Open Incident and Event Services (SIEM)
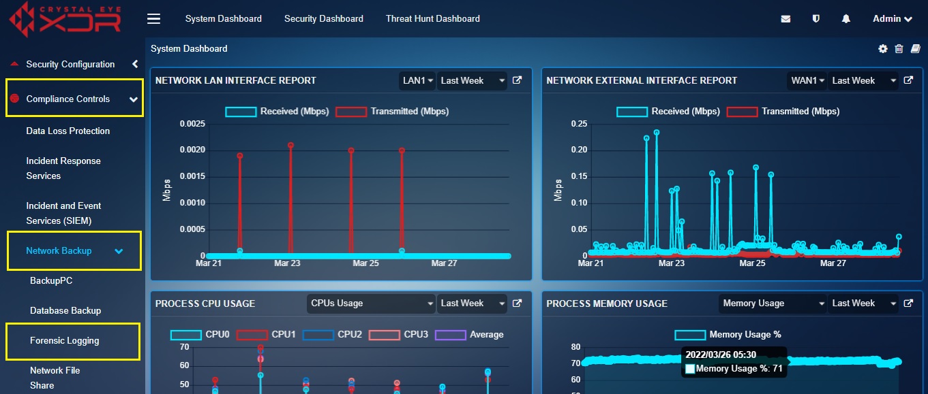 (x=63, y=213)
